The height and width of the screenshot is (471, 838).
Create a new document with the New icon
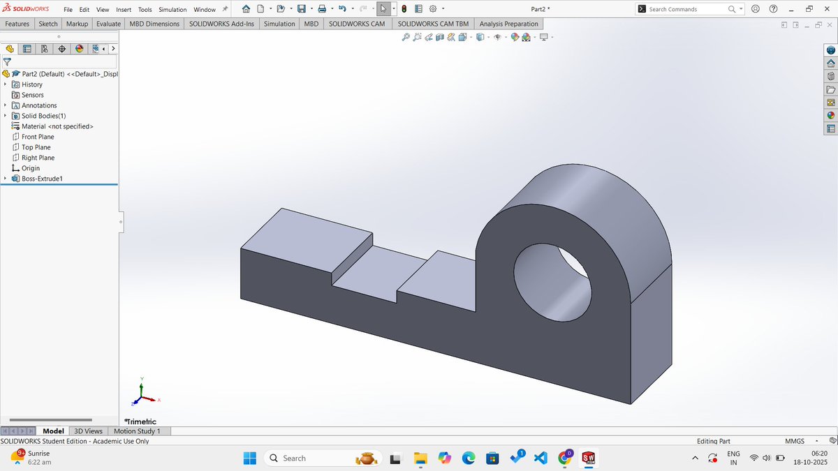[x=260, y=9]
